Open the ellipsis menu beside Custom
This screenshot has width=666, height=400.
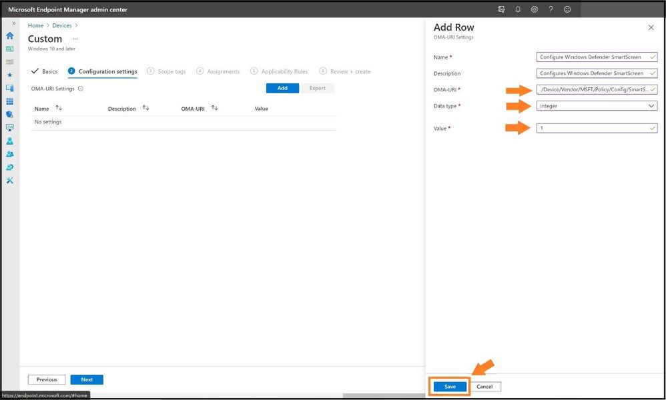tap(75, 39)
